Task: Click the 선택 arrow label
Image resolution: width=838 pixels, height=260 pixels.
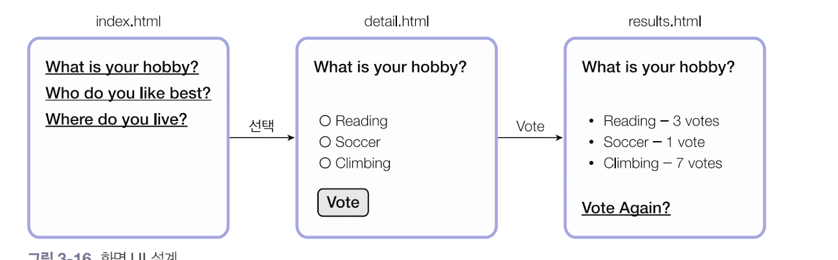Action: 262,126
